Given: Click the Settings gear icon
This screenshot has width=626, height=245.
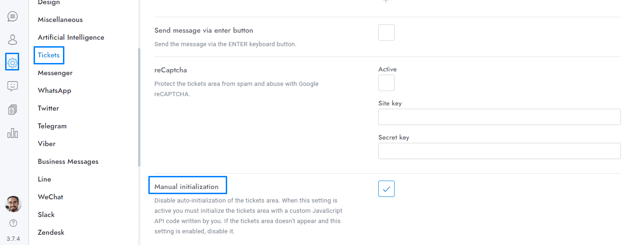Looking at the screenshot, I should click(x=13, y=62).
